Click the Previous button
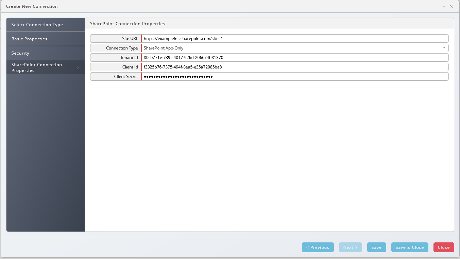This screenshot has width=460, height=259. pyautogui.click(x=318, y=247)
